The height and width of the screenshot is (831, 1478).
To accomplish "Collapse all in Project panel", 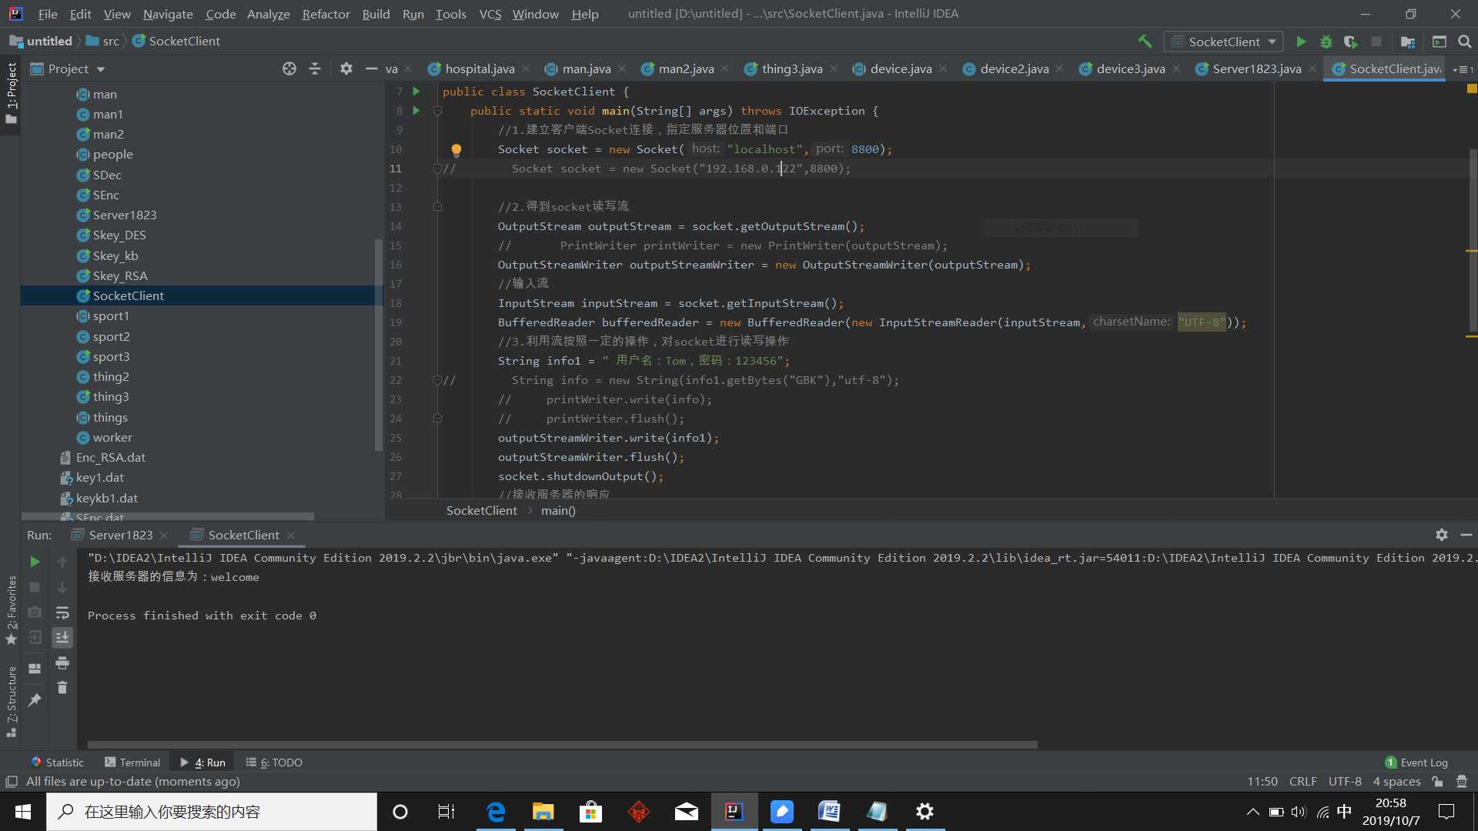I will [315, 68].
